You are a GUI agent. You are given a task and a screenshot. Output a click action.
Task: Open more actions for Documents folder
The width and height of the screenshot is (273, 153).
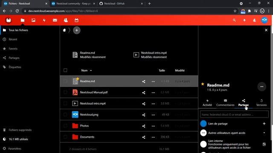153,137
